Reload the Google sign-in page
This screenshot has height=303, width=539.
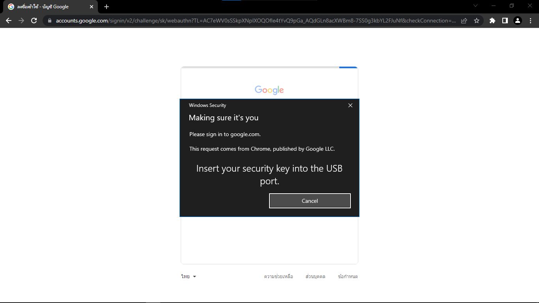tap(34, 21)
